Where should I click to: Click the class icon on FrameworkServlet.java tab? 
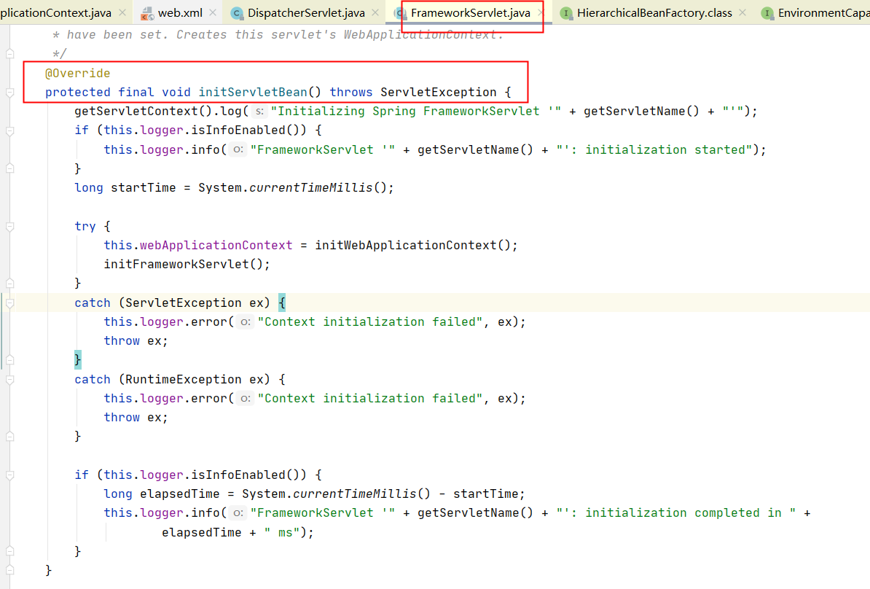click(401, 13)
